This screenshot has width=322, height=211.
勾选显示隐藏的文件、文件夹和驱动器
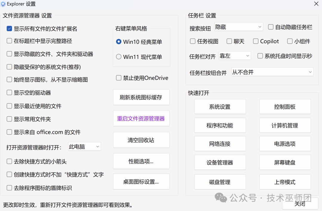point(9,54)
